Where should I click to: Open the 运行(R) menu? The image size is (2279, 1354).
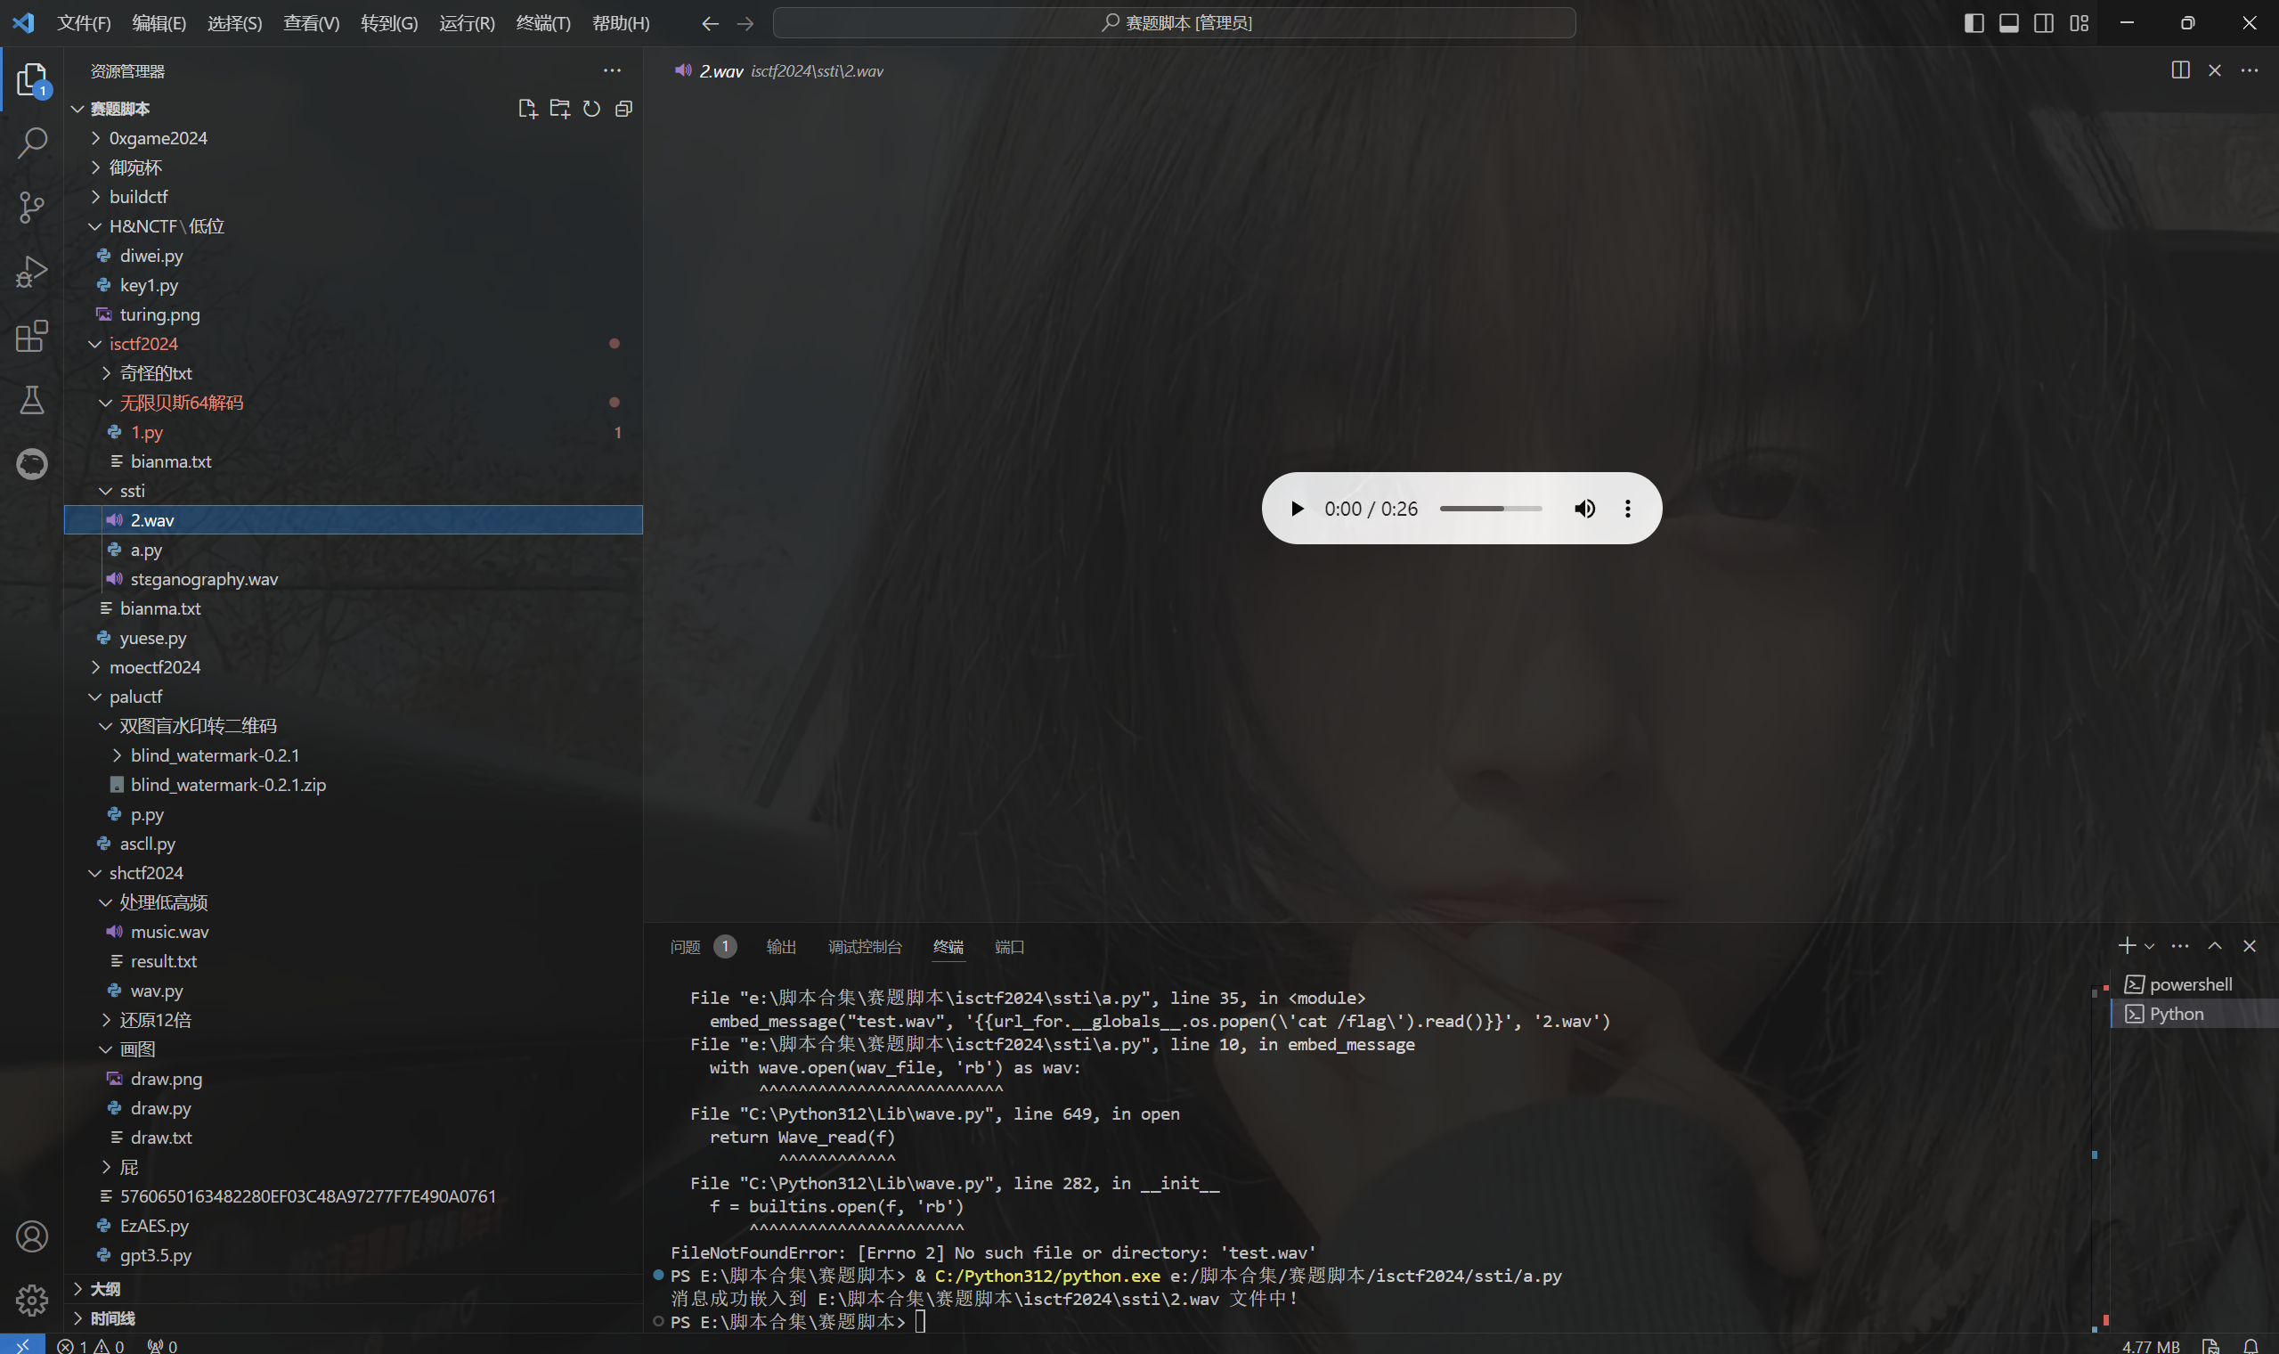click(x=467, y=23)
